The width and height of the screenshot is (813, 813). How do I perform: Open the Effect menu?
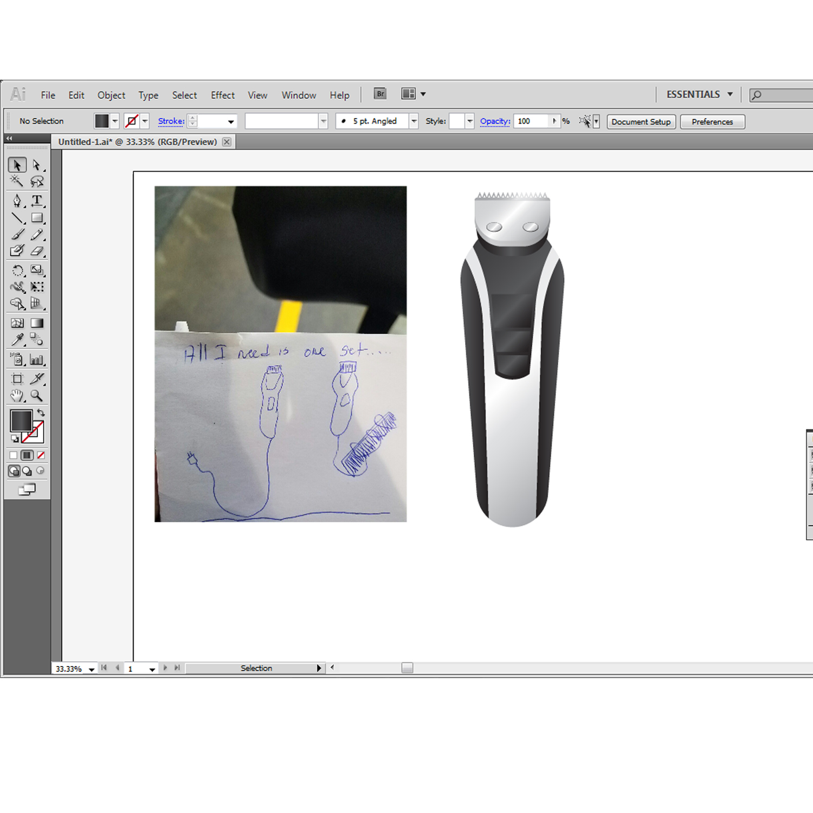click(222, 95)
